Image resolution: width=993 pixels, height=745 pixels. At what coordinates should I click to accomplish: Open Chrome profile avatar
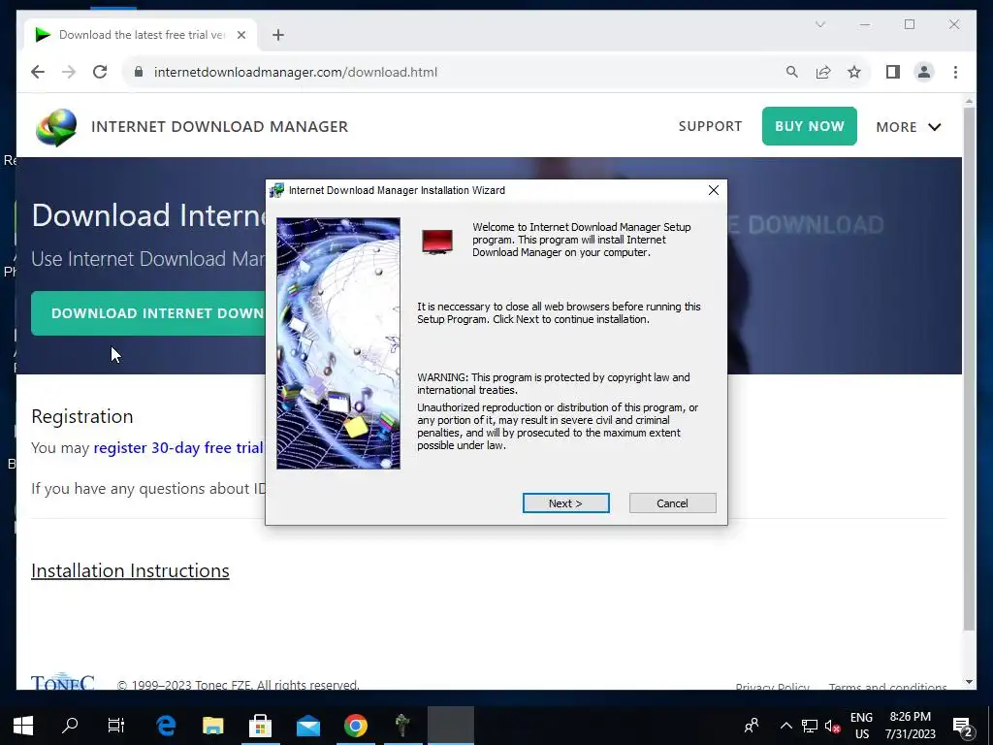click(x=924, y=72)
